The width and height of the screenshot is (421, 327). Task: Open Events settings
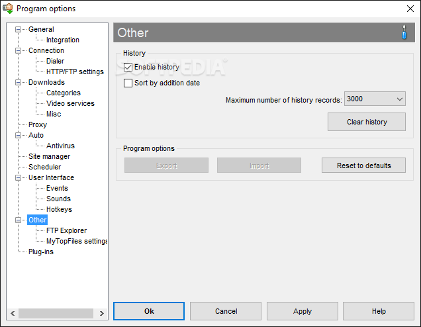pos(57,188)
